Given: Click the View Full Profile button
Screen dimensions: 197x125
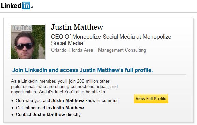Looking at the screenshot, I should pyautogui.click(x=151, y=99).
